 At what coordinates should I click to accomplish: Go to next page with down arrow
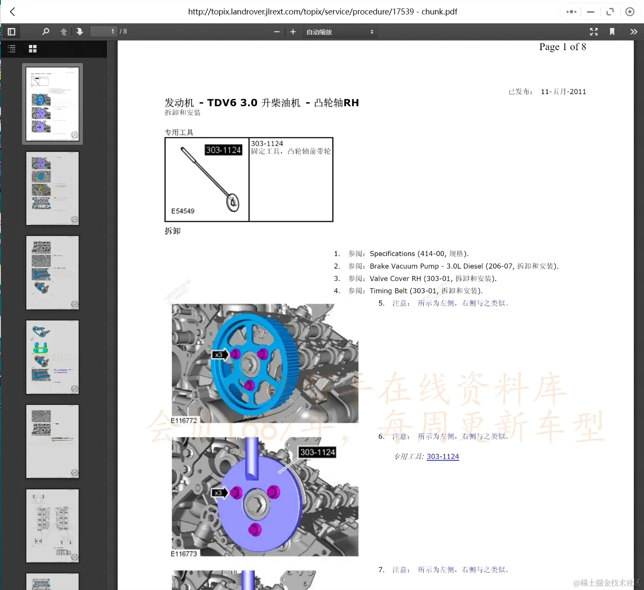[x=79, y=31]
